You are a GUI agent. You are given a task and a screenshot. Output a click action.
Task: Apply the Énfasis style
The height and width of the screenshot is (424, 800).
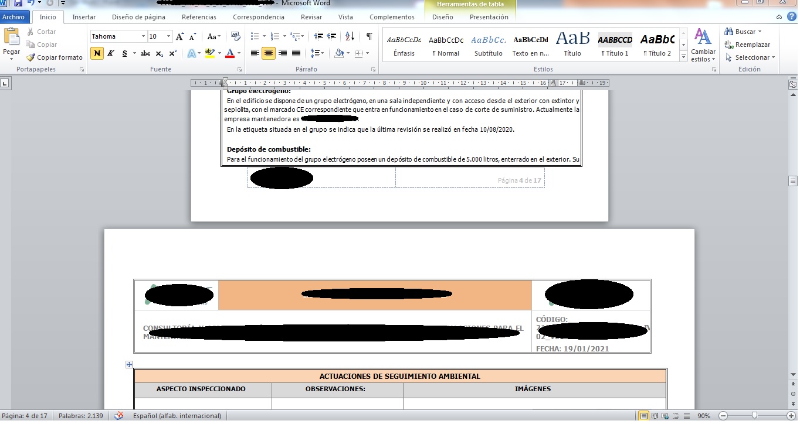[x=404, y=46]
